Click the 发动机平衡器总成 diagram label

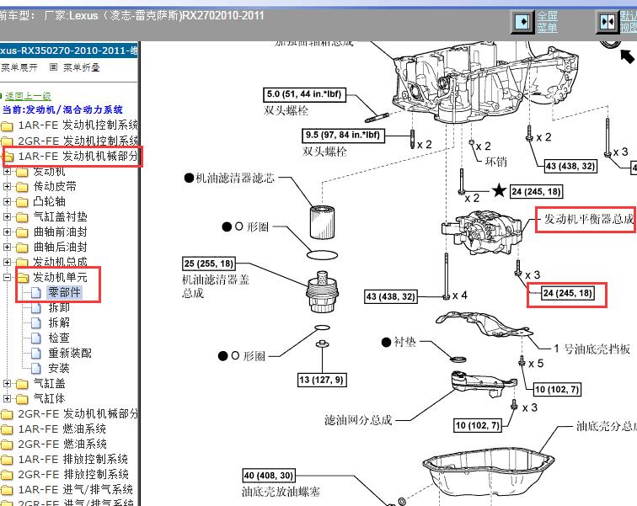tap(589, 219)
